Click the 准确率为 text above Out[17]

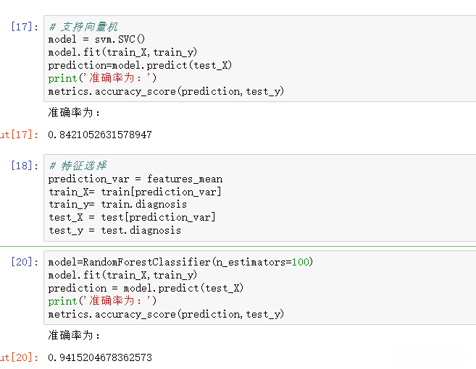click(75, 113)
